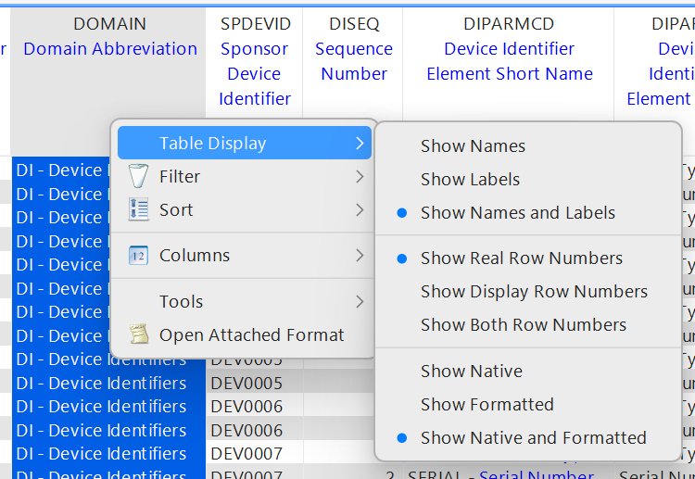Screen dimensions: 695x479
Task: Click the Sort list icon
Action: (x=138, y=209)
